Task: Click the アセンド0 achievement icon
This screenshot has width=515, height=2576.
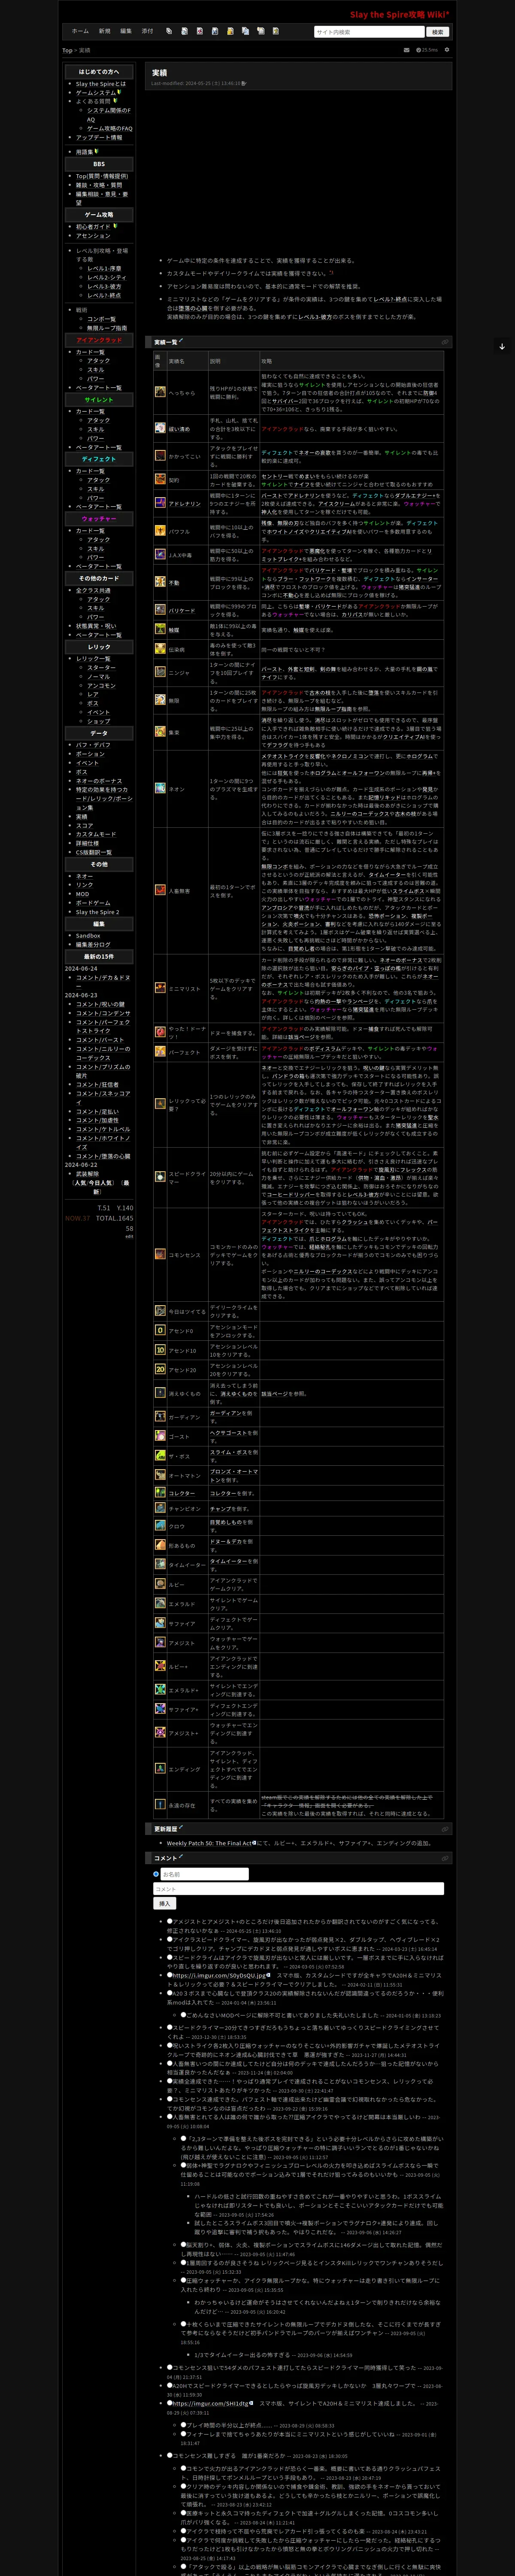Action: coord(160,1330)
